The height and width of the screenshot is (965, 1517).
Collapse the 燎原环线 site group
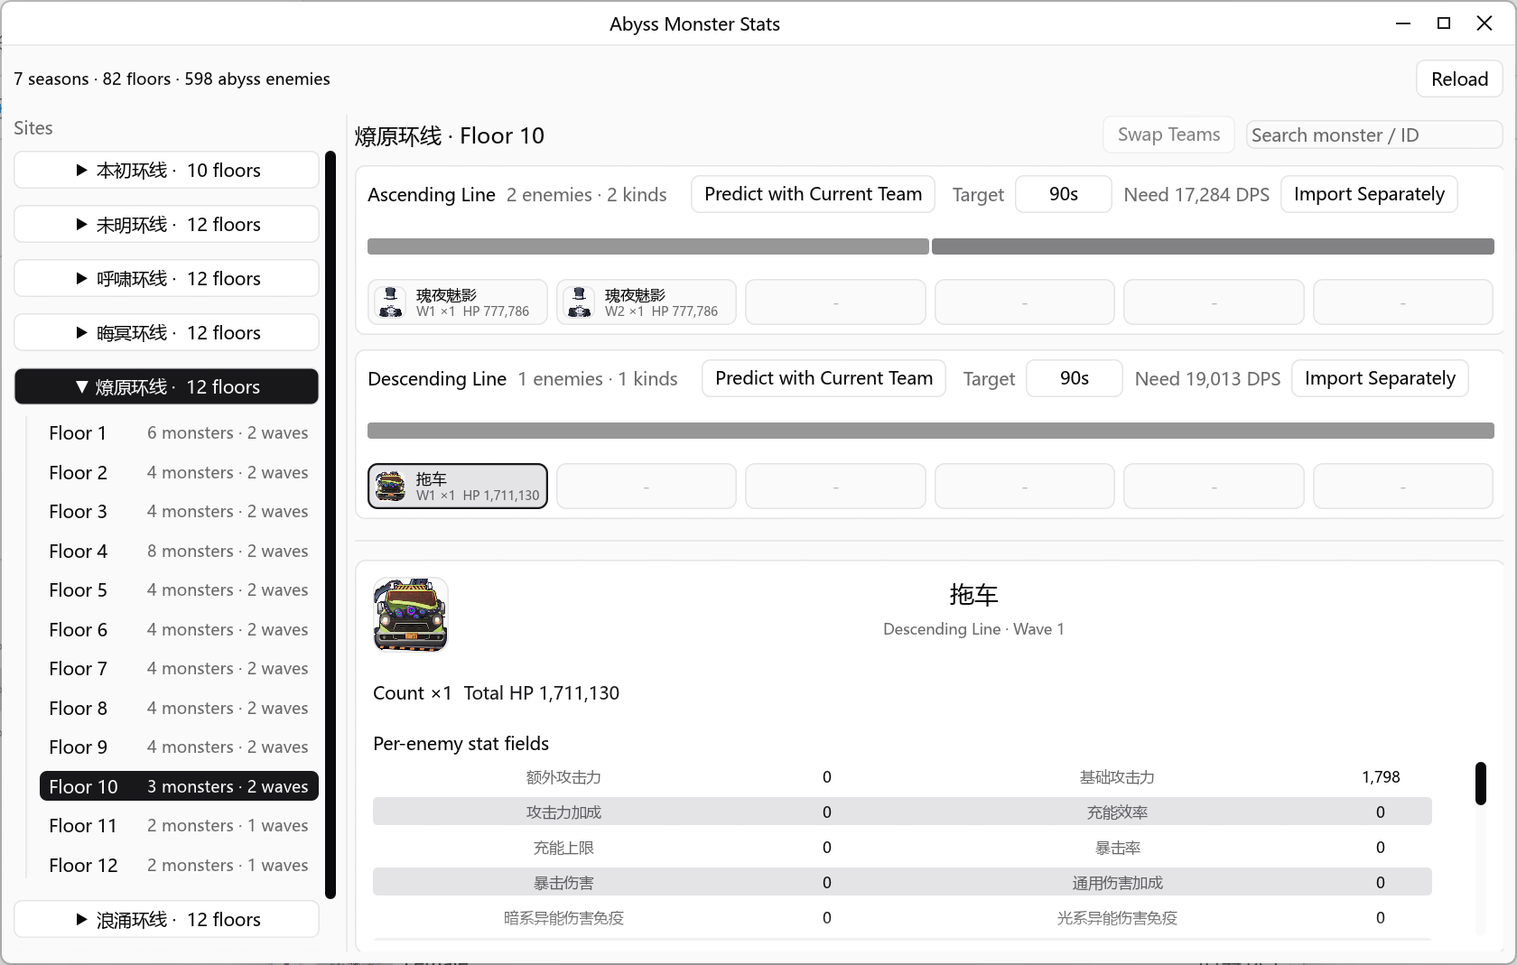tap(167, 387)
